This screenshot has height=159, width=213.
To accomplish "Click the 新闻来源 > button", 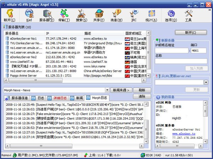I will click(121, 90).
